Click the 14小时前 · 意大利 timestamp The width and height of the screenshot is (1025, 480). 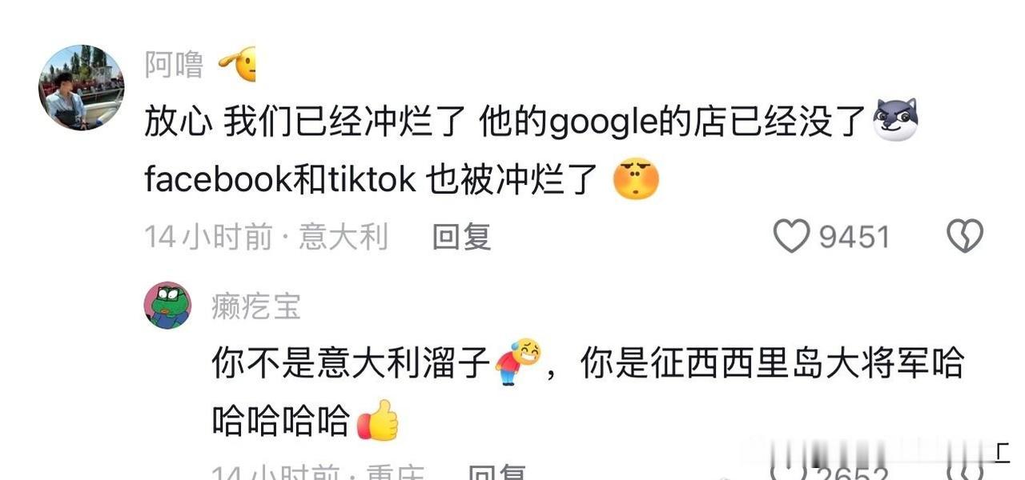[267, 237]
